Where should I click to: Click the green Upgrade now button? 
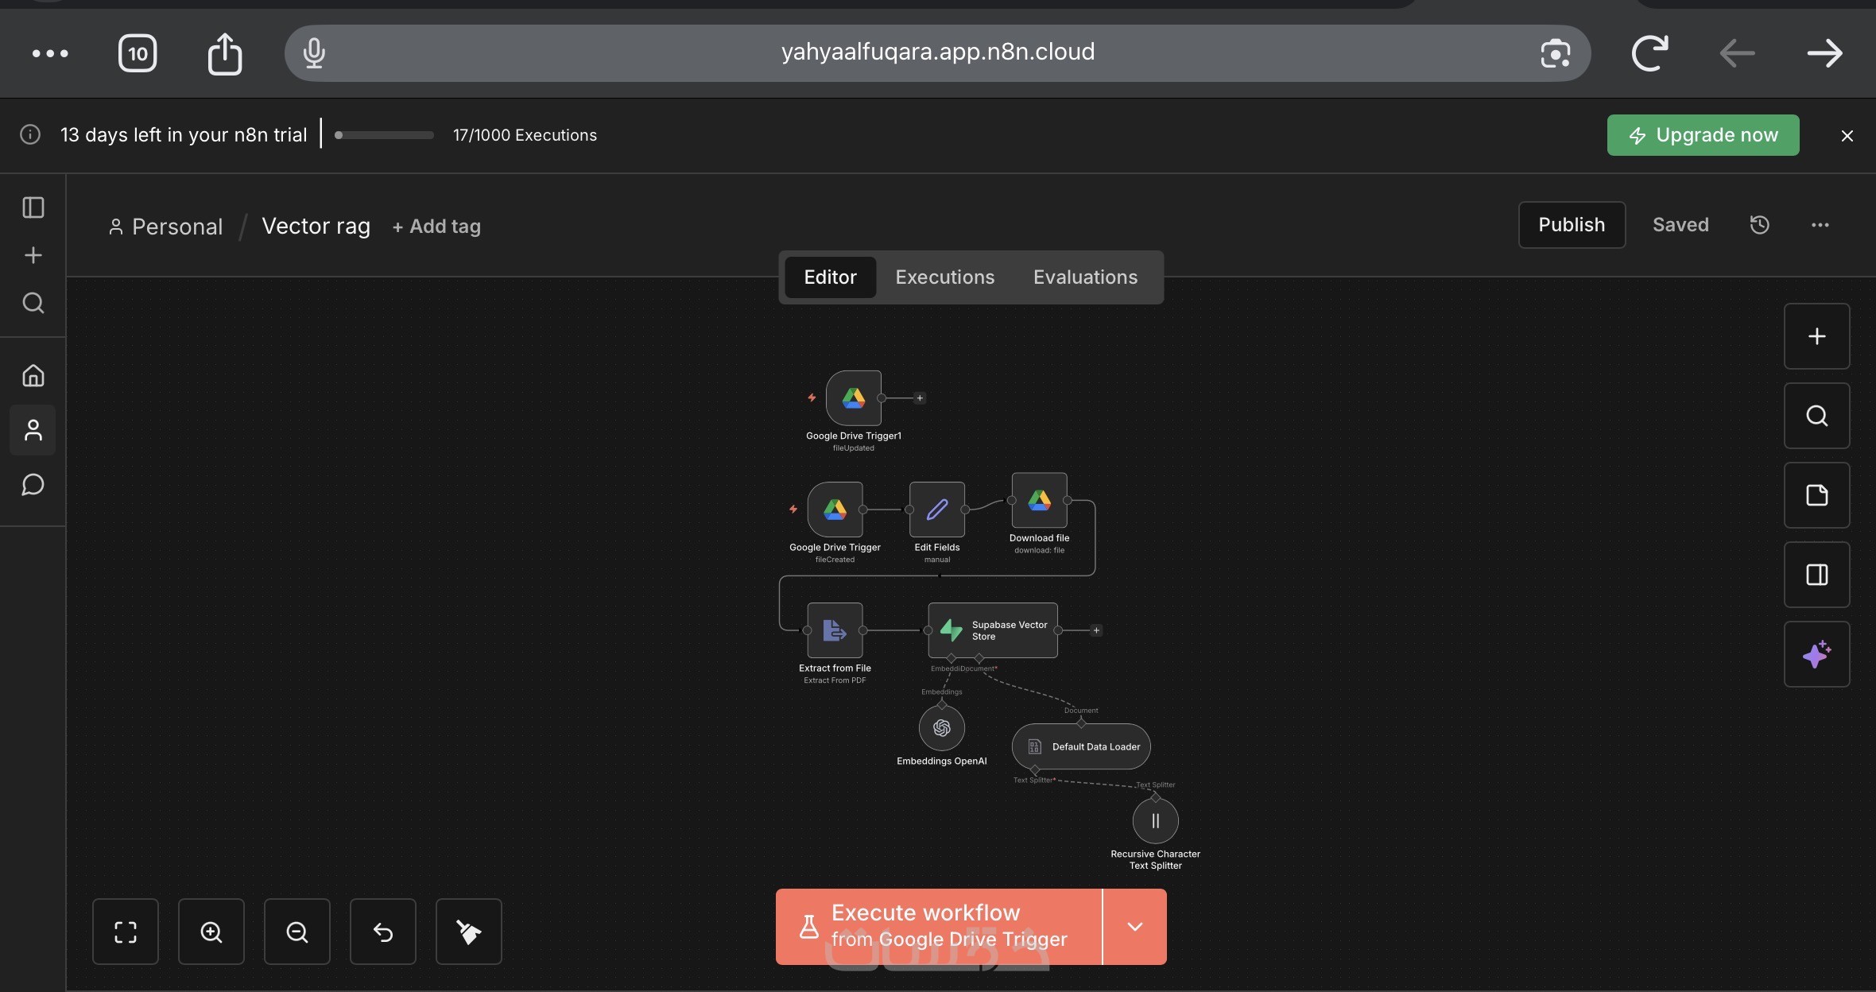[x=1703, y=135]
